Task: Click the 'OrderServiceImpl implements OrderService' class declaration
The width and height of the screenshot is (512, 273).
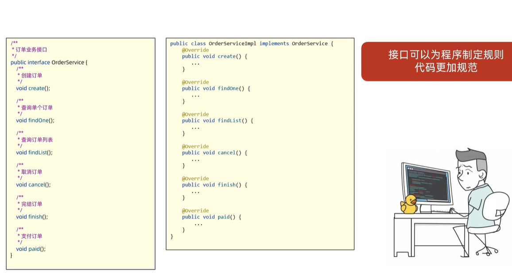Action: coord(252,43)
